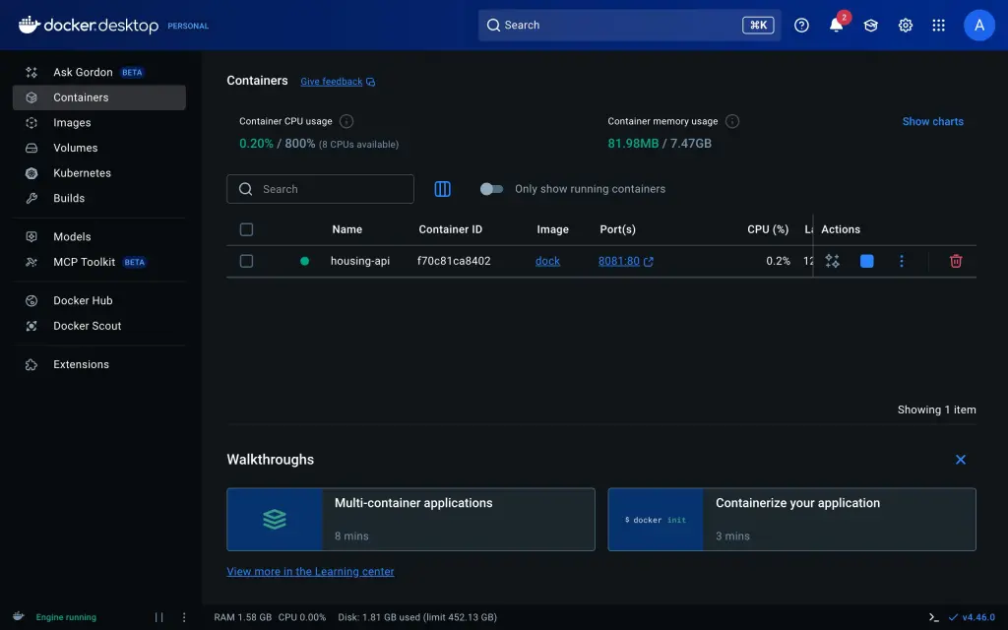Open the Help question mark icon
The image size is (1008, 630).
point(801,25)
